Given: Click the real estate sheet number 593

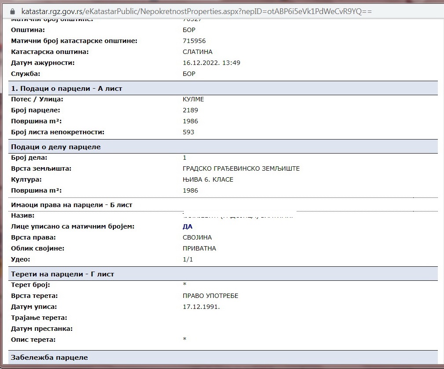Looking at the screenshot, I should coord(189,132).
